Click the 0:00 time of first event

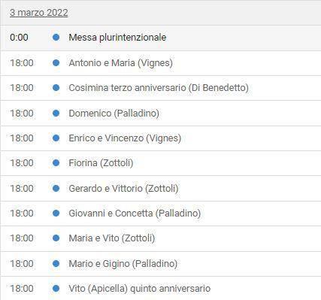pyautogui.click(x=19, y=38)
